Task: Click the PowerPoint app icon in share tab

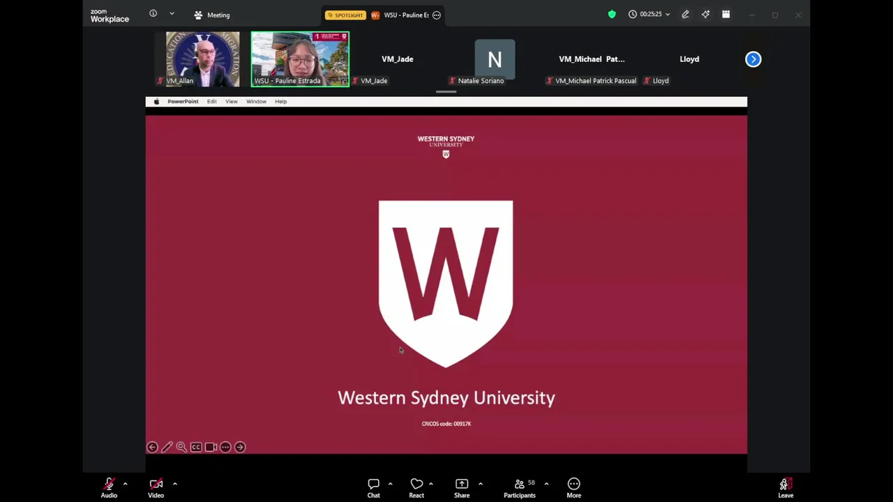Action: (x=375, y=15)
